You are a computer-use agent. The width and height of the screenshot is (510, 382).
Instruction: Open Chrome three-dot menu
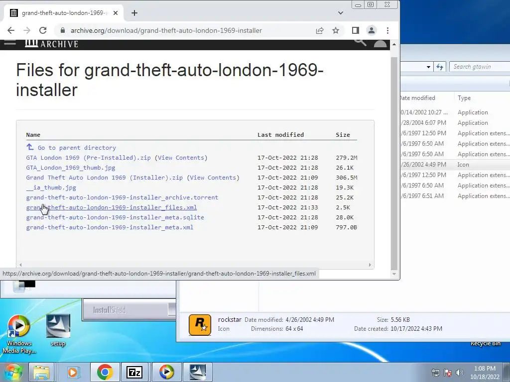point(387,30)
